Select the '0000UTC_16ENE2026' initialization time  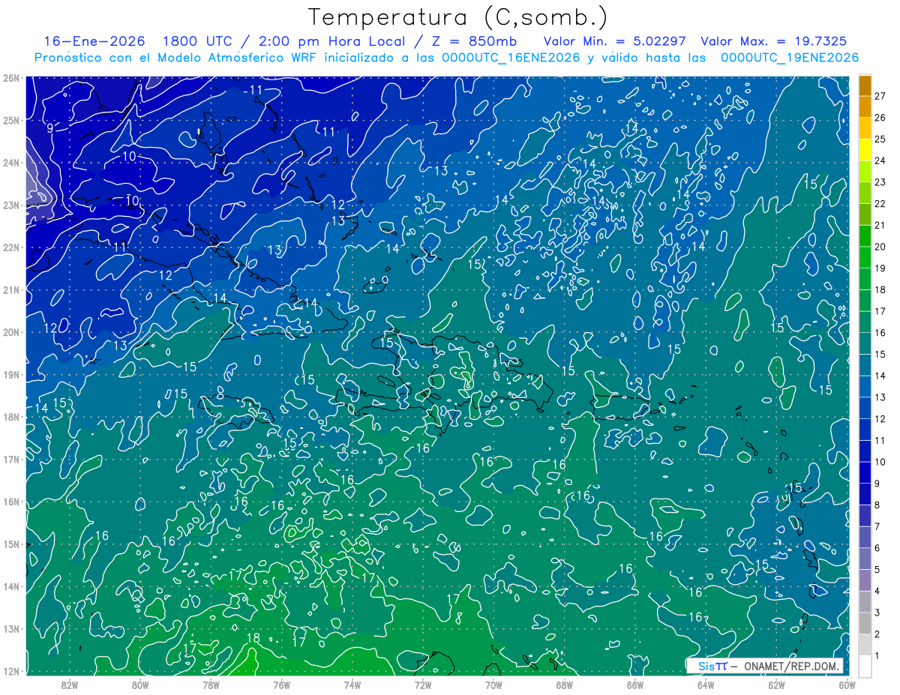(x=511, y=58)
